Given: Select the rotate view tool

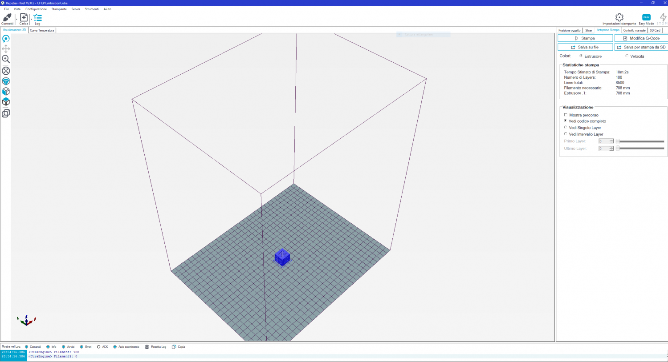Looking at the screenshot, I should [x=6, y=39].
